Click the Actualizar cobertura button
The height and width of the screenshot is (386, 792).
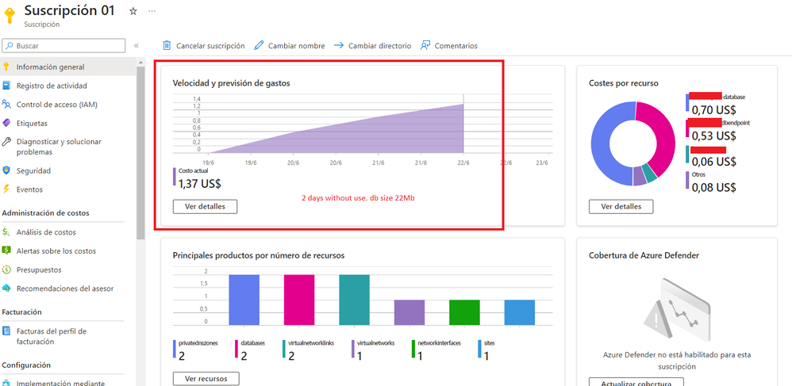(636, 382)
